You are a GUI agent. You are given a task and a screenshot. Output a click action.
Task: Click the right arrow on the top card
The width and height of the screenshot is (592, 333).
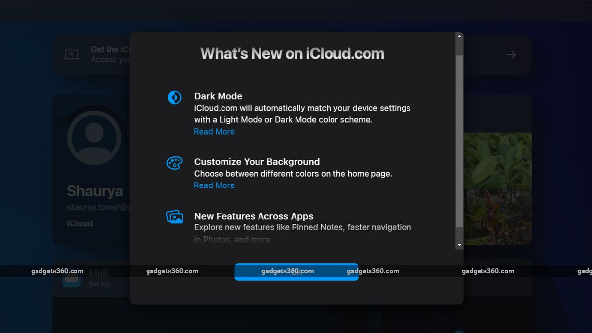point(511,55)
